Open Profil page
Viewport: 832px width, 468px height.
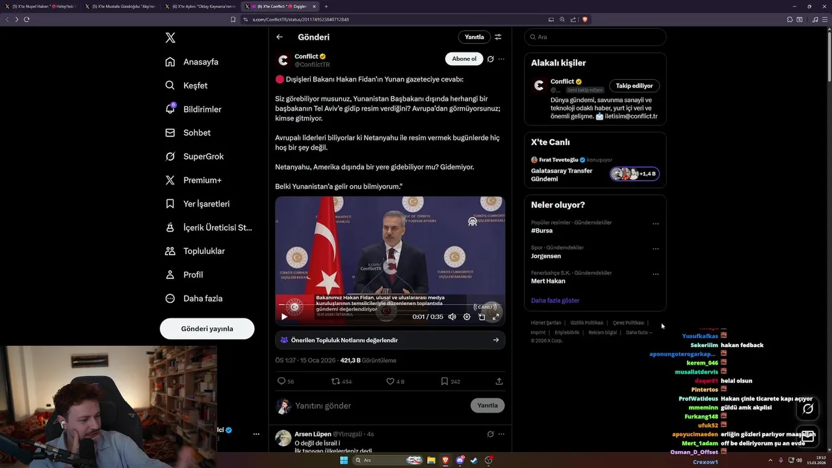point(185,275)
